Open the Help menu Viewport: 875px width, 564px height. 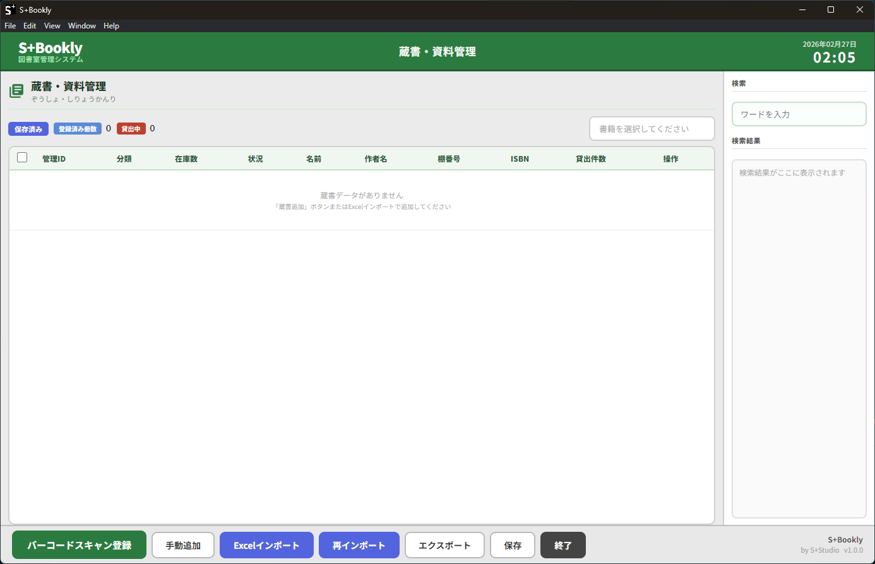click(x=111, y=26)
